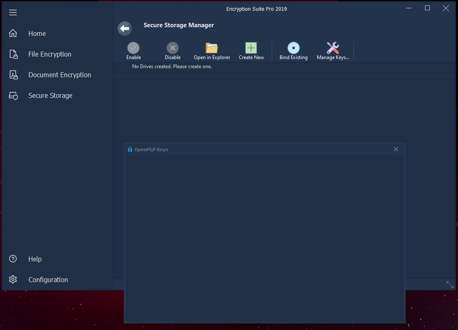Click the back arrow beside Secure Storage Manager

coord(124,28)
